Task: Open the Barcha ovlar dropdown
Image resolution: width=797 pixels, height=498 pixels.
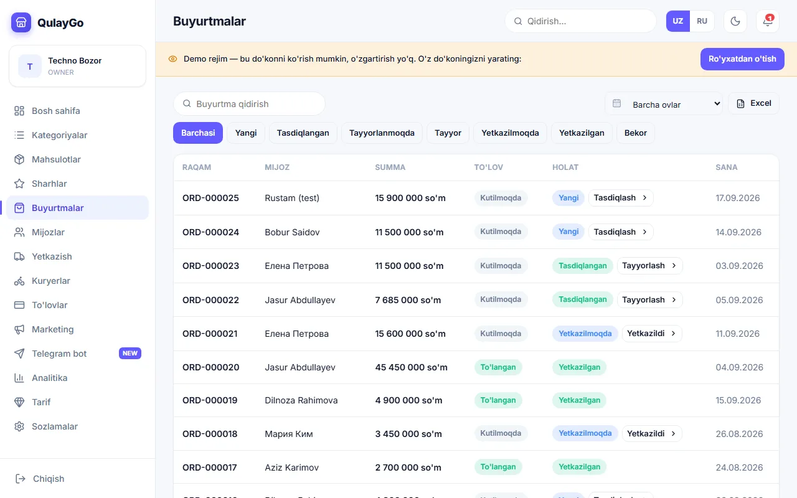Action: tap(664, 104)
